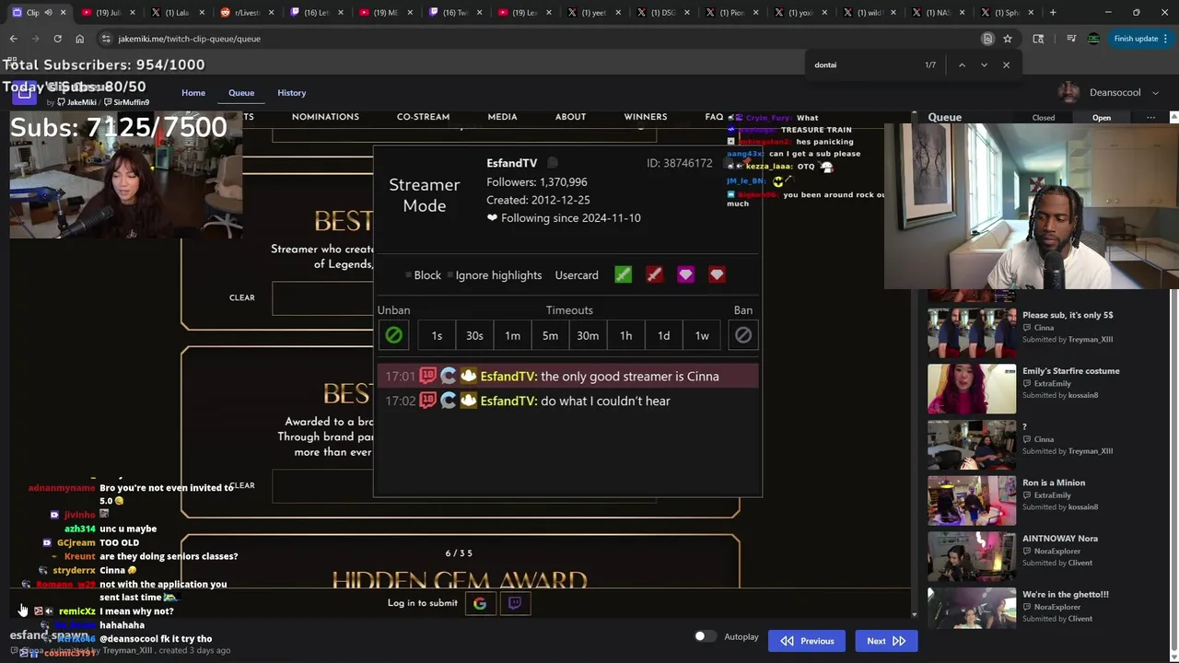Click the gray Ban circle icon
1179x663 pixels.
[x=743, y=335]
